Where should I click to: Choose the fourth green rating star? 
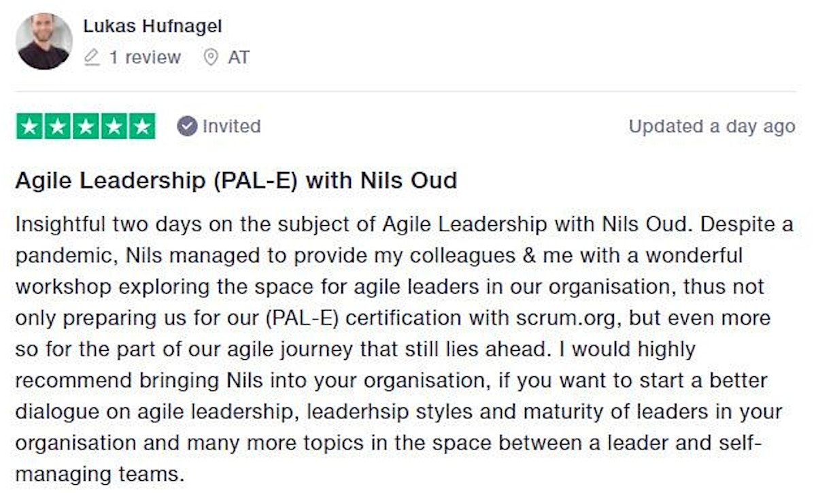[113, 126]
